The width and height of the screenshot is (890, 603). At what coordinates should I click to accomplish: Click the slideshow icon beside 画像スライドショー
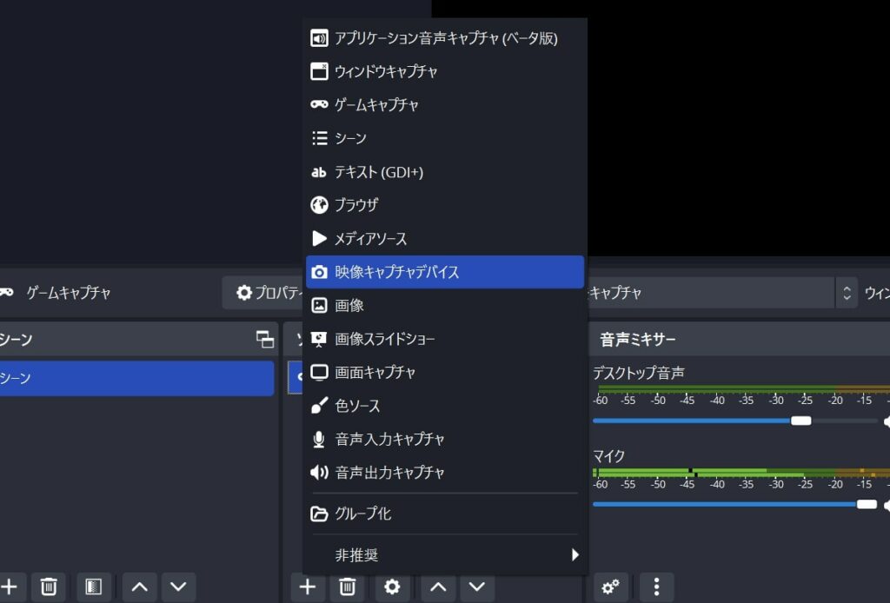coord(319,339)
